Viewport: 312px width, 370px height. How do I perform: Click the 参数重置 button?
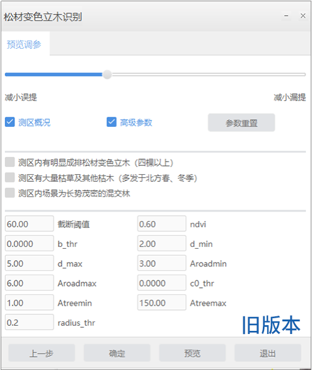241,122
